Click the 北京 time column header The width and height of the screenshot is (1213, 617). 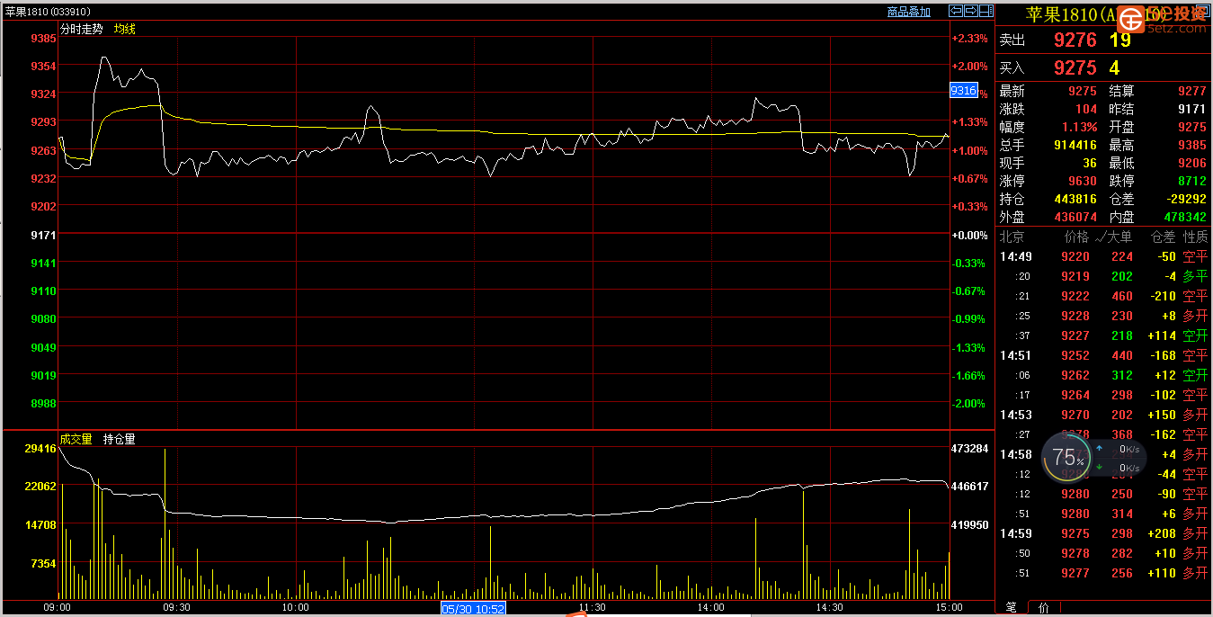tap(1012, 237)
